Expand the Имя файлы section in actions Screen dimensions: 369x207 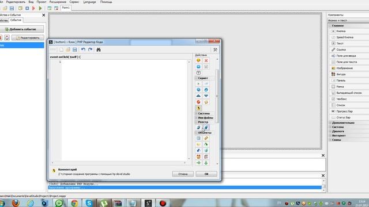coord(196,117)
